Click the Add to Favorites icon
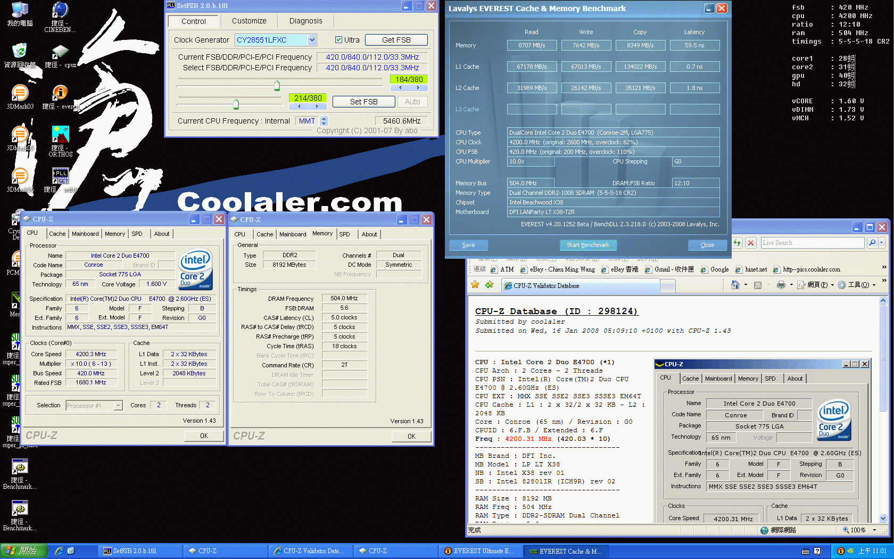 [x=489, y=285]
